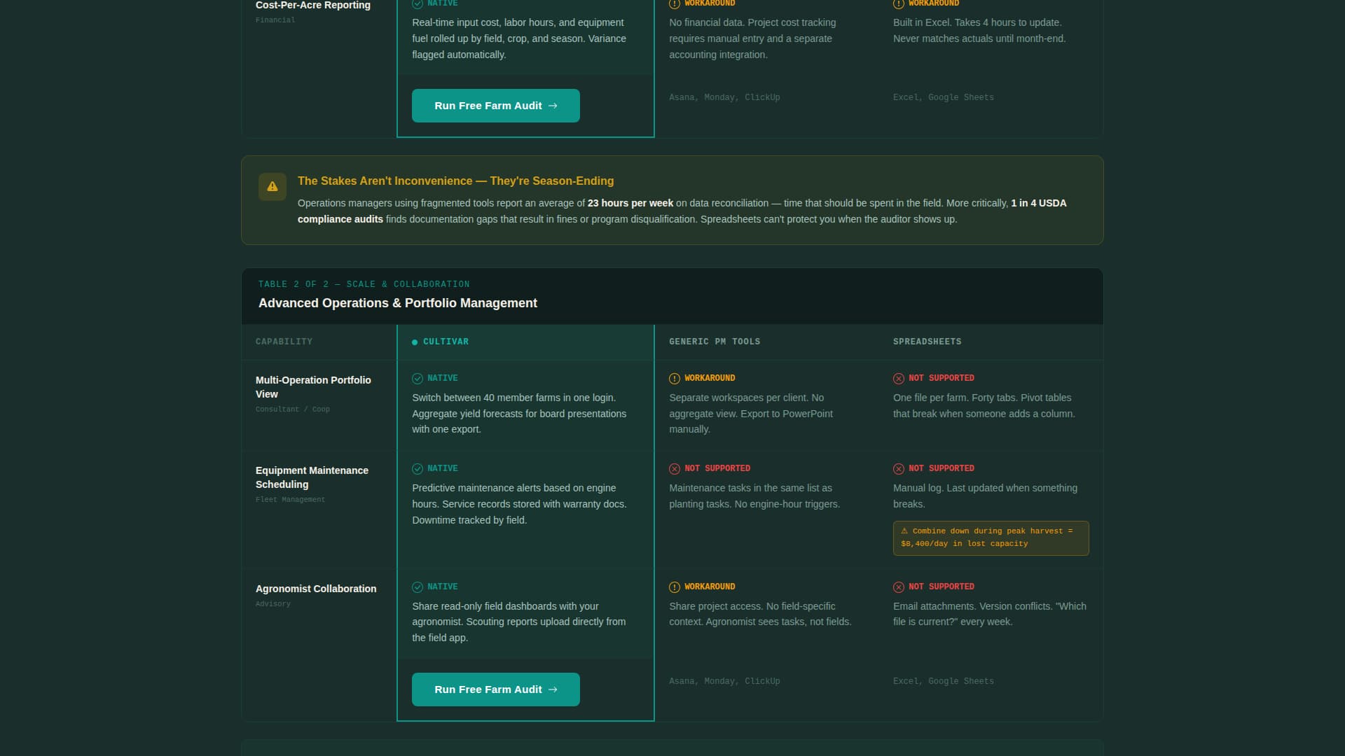1345x756 pixels.
Task: Click the Agronomist Collaboration row title
Action: tap(316, 589)
